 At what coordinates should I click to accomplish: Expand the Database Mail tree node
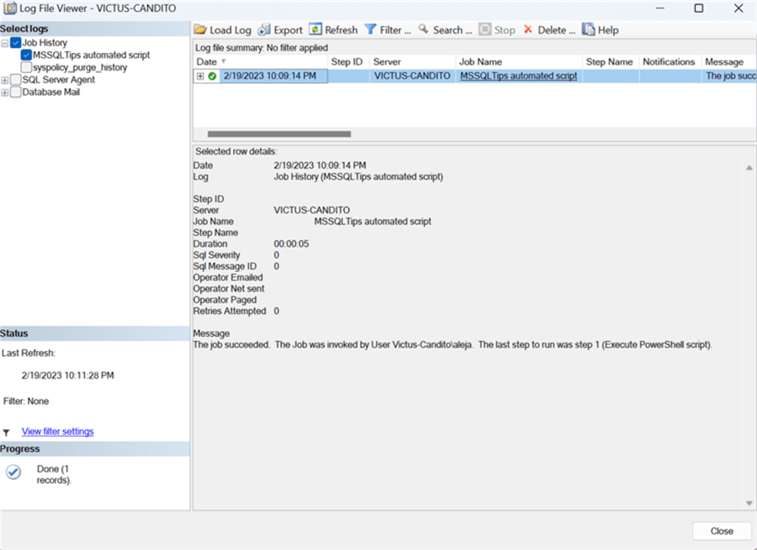pos(5,92)
